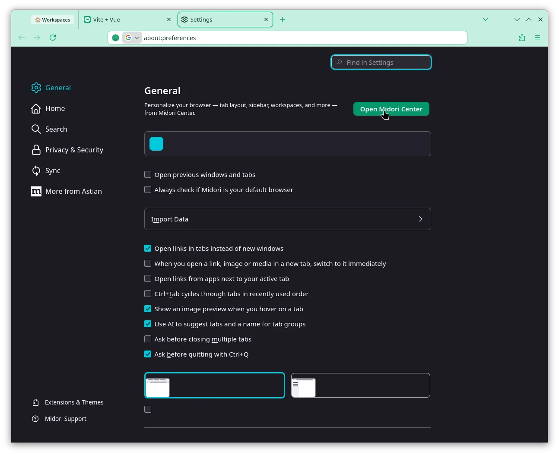Image resolution: width=559 pixels, height=455 pixels.
Task: Select the Settings tab
Action: [225, 19]
